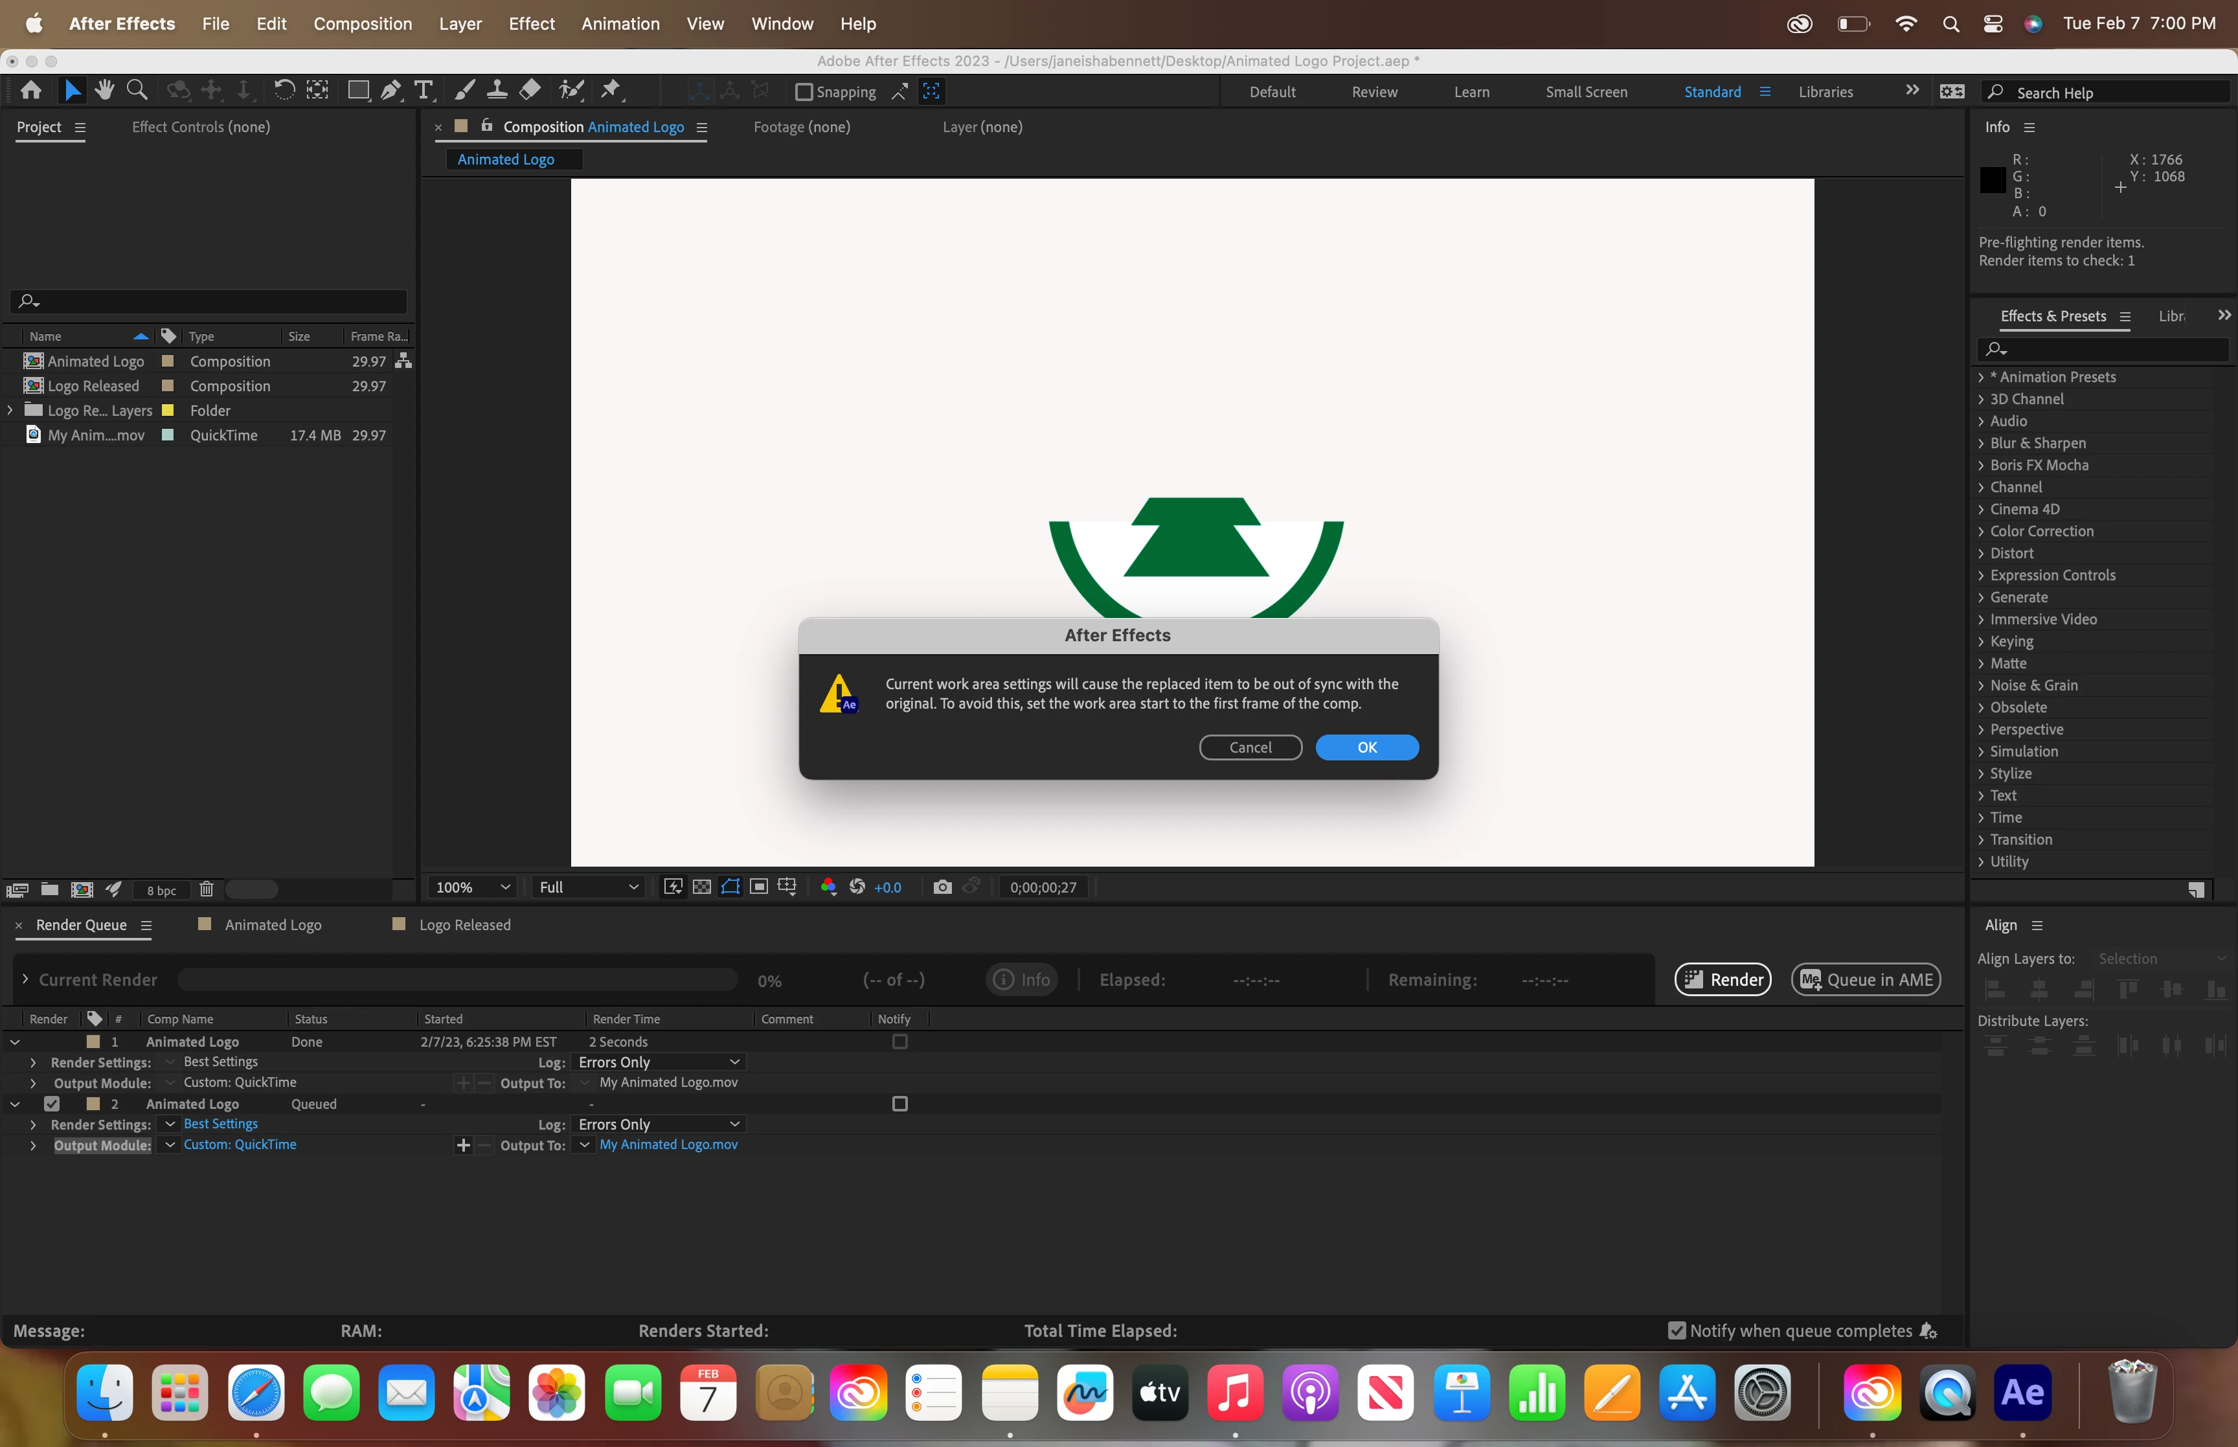Expand the Color Correction effects category

click(1982, 531)
